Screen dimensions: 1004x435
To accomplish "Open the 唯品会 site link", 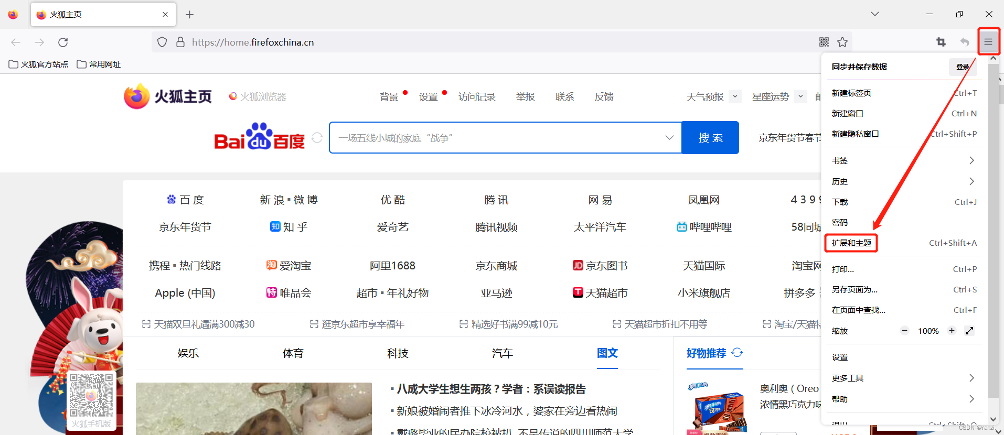I will click(289, 292).
